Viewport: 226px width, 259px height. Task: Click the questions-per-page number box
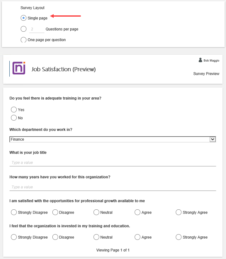36,29
